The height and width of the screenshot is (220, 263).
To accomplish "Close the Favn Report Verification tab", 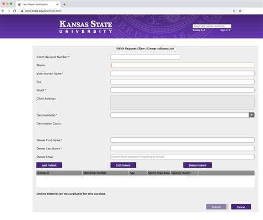I will (57, 4).
